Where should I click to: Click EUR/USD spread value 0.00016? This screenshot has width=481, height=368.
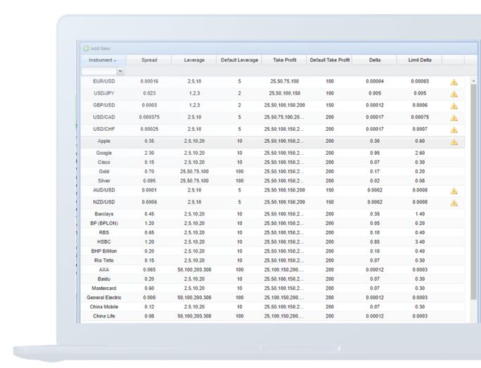point(149,82)
